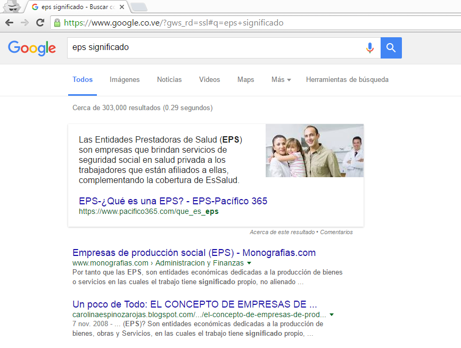Click into the Google search text field
This screenshot has width=461, height=348.
point(213,48)
